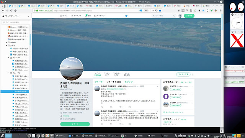The height and width of the screenshot is (138, 245).
Task: Close the bookmarks sidebar
Action: click(28, 16)
